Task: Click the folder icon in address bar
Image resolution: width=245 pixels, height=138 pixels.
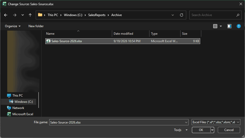Action: pyautogui.click(x=40, y=15)
